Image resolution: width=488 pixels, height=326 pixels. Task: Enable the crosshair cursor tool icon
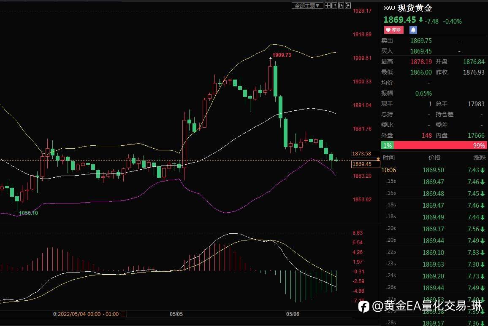pyautogui.click(x=328, y=5)
